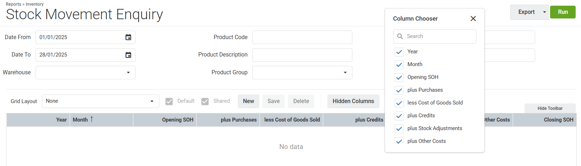Screen dimensions: 581x166
Task: Click the Hide Toolbar tab
Action: (x=550, y=108)
